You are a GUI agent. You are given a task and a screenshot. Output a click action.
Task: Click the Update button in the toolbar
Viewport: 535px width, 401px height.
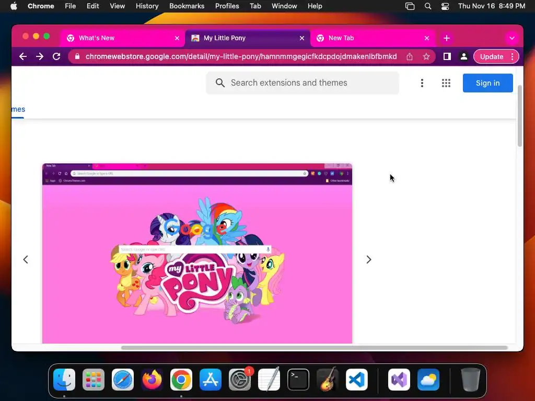click(x=492, y=56)
